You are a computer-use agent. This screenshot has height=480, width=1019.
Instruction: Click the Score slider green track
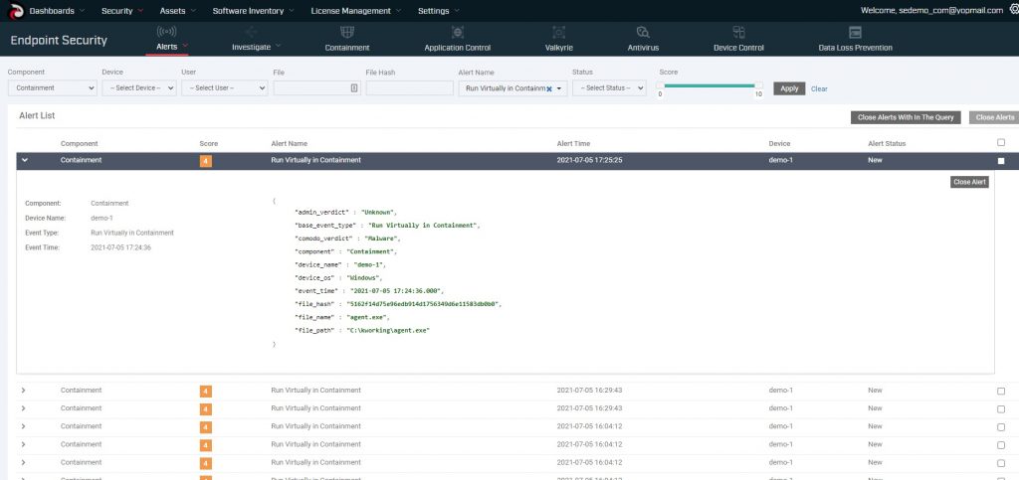point(709,85)
